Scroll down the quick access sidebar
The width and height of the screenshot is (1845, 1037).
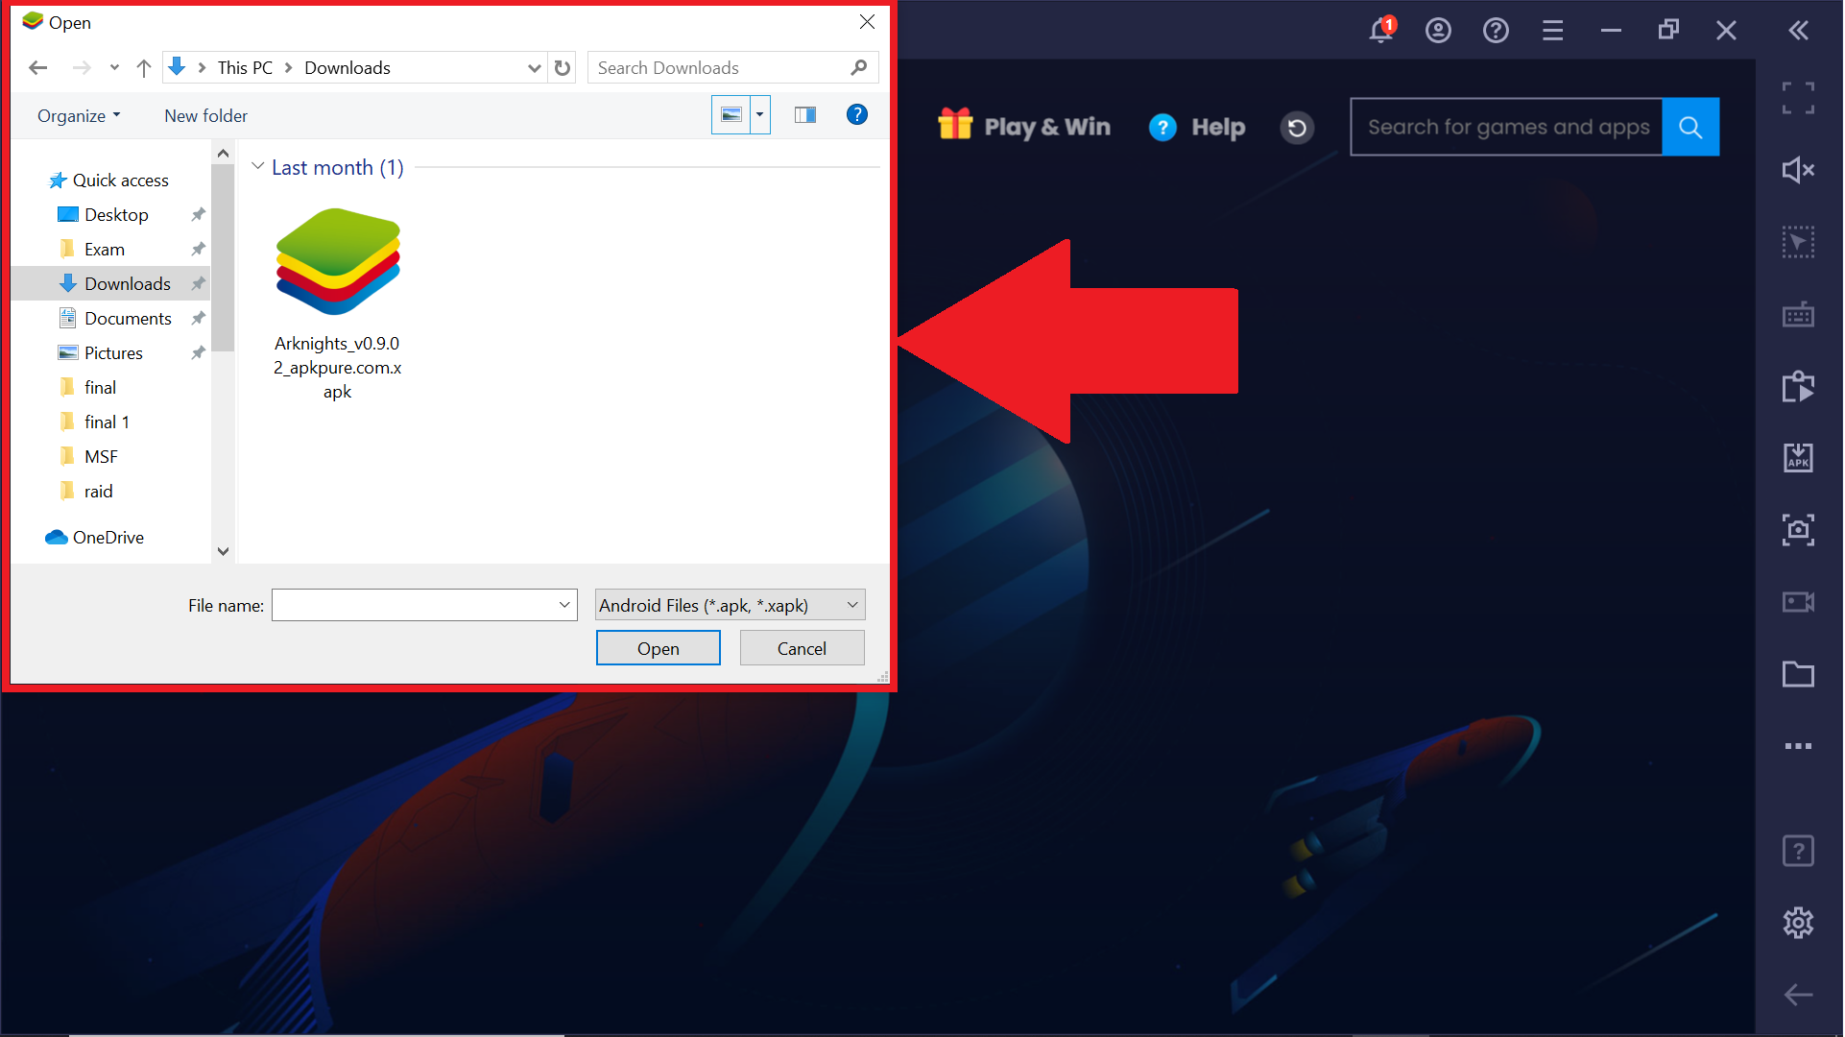tap(223, 550)
